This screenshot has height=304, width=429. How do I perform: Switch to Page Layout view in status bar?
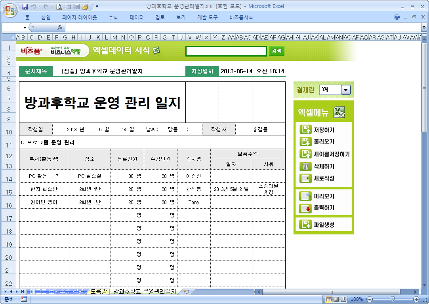click(336, 299)
